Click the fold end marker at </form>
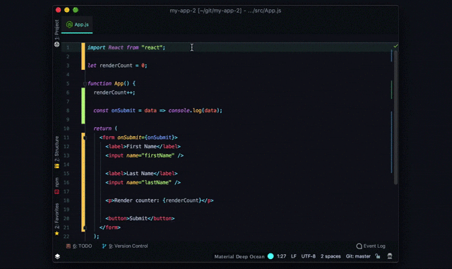452x269 pixels. pos(85,227)
